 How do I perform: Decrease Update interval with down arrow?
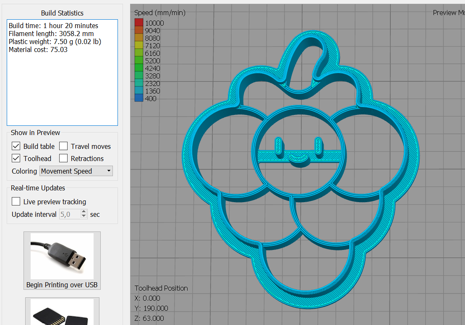pyautogui.click(x=84, y=216)
